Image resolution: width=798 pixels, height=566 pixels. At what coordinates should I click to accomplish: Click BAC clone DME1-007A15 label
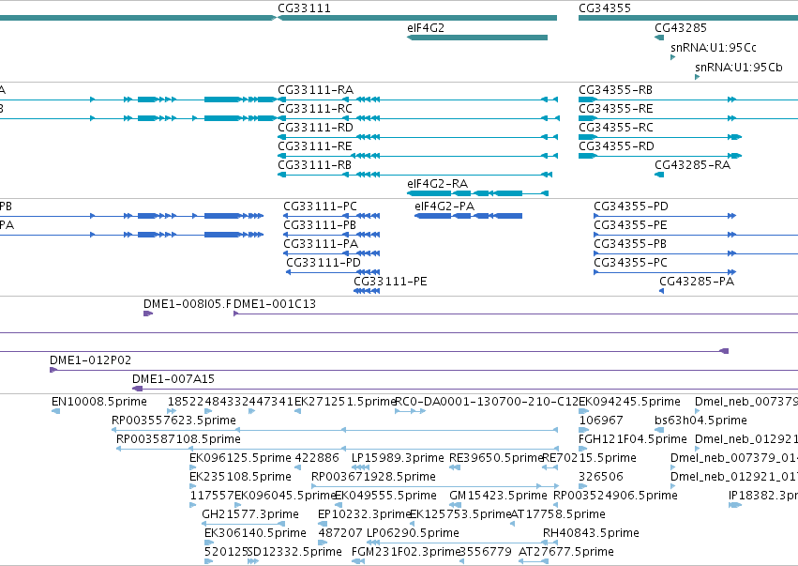(x=173, y=379)
